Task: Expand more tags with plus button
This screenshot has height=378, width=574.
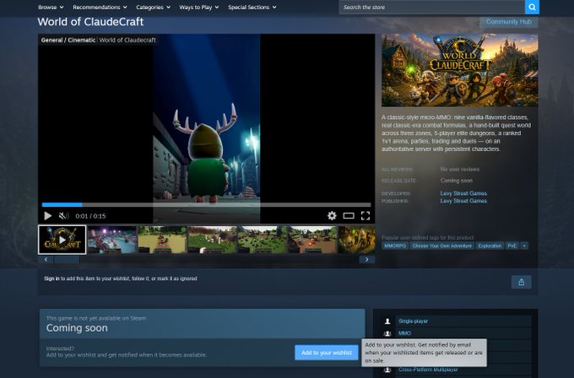Action: [524, 246]
